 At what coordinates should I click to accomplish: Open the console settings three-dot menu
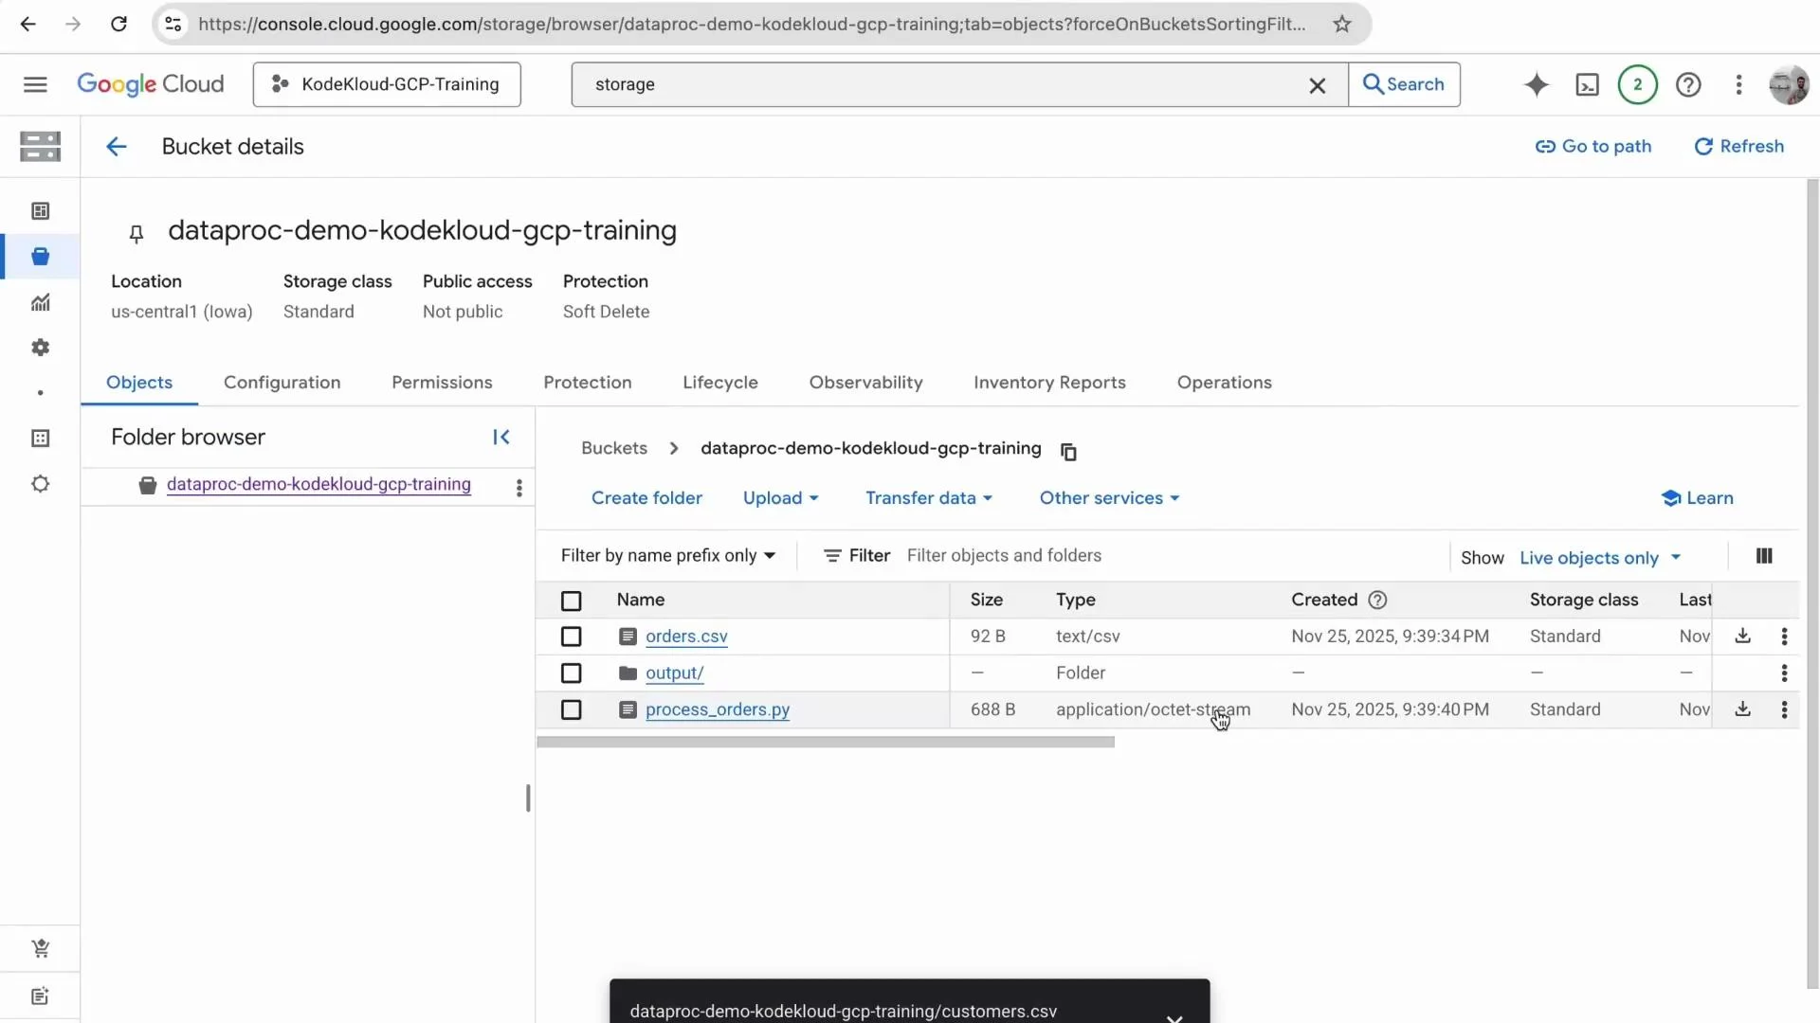tap(1738, 84)
